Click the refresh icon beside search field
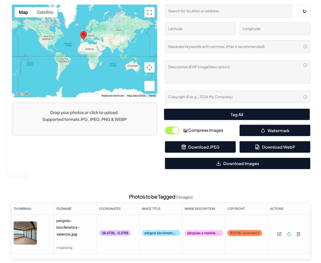The height and width of the screenshot is (263, 321). tap(304, 11)
